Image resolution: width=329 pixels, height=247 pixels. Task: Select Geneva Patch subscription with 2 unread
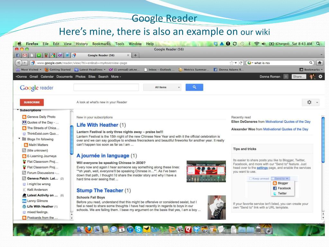[x=43, y=178]
